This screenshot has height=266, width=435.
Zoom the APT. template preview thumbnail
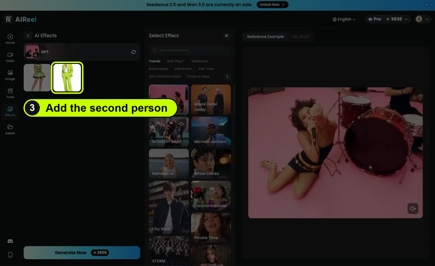36,55
